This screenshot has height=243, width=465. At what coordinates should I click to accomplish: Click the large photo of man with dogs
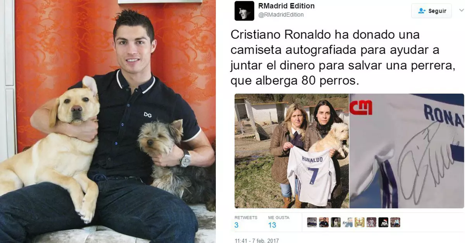coord(108,121)
